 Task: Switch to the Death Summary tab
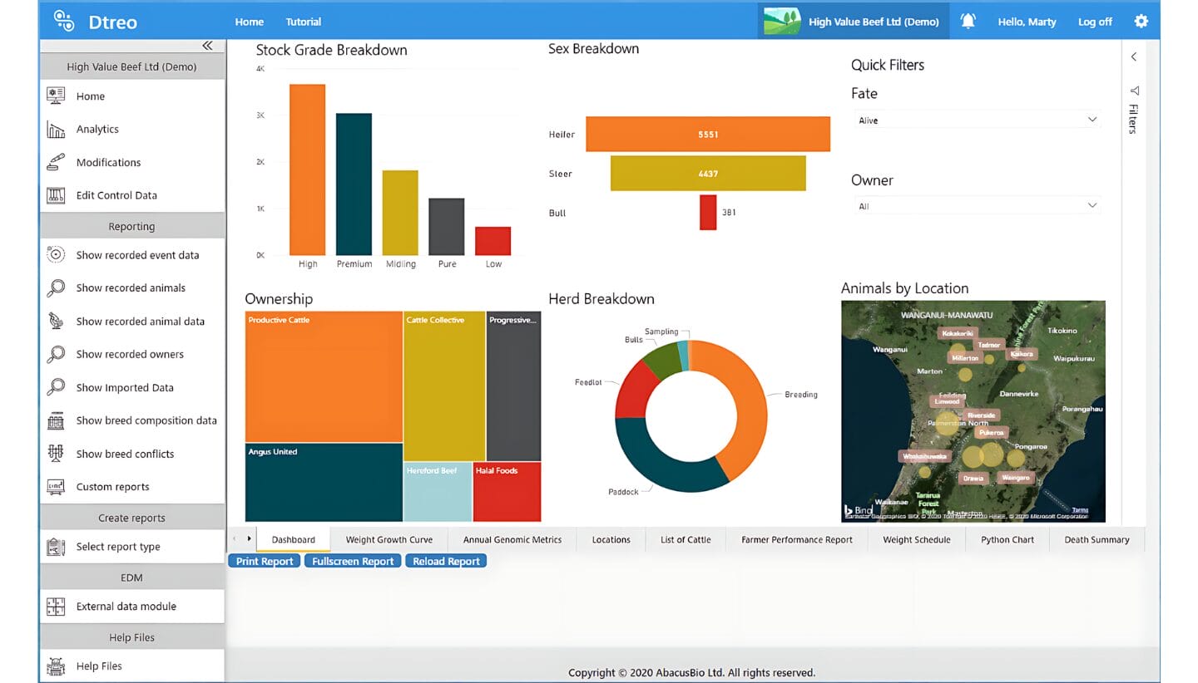pos(1097,539)
